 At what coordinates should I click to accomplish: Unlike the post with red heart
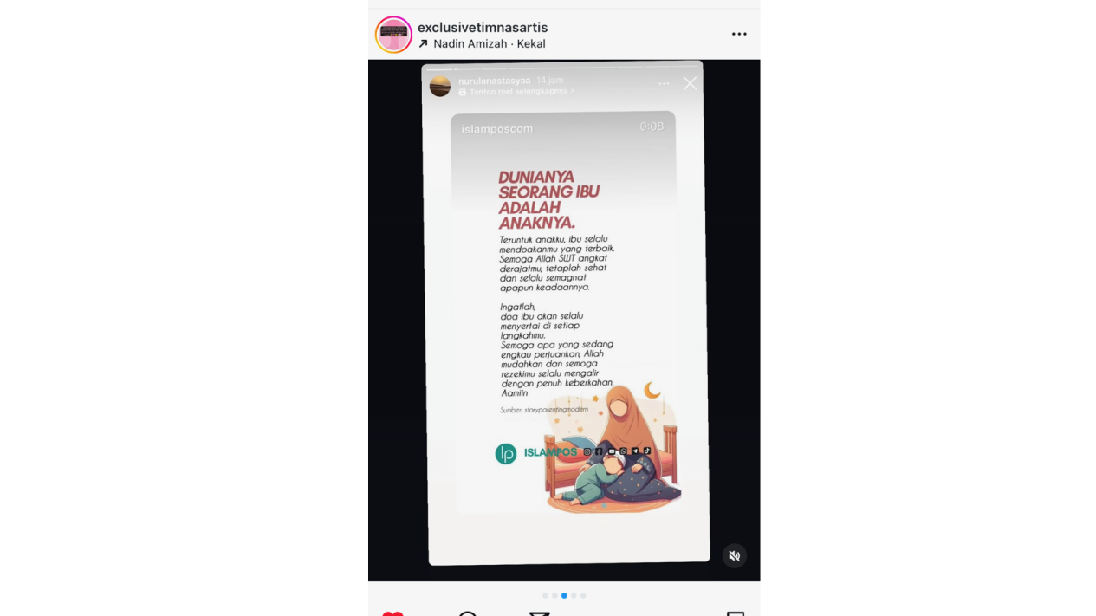pos(392,614)
